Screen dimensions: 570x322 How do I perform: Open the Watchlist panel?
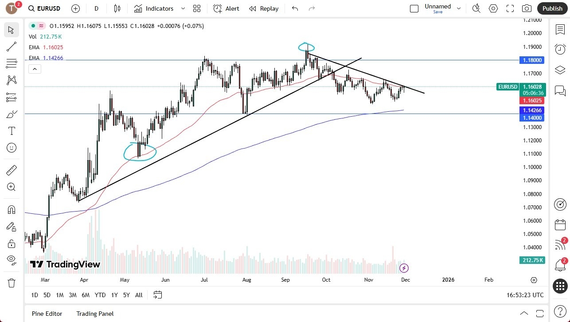pyautogui.click(x=559, y=28)
